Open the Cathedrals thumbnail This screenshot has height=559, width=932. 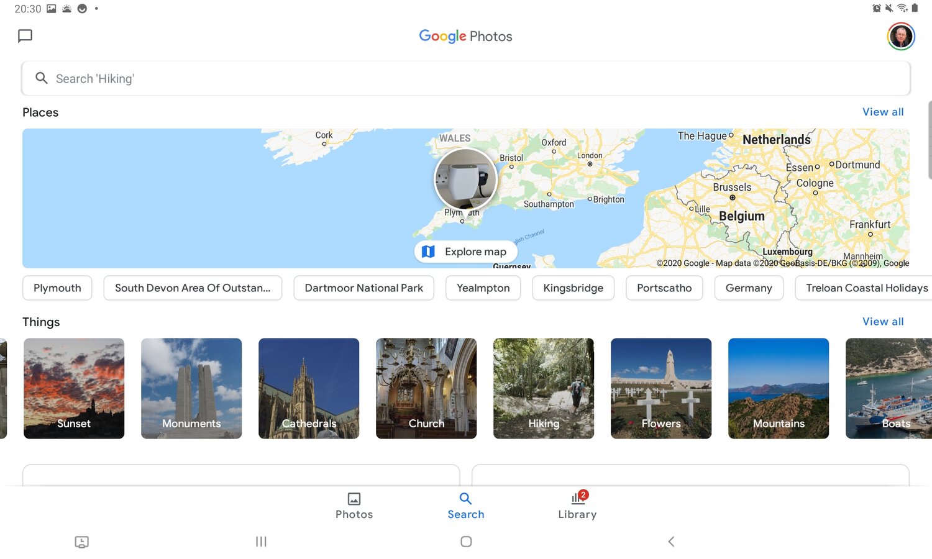point(309,388)
